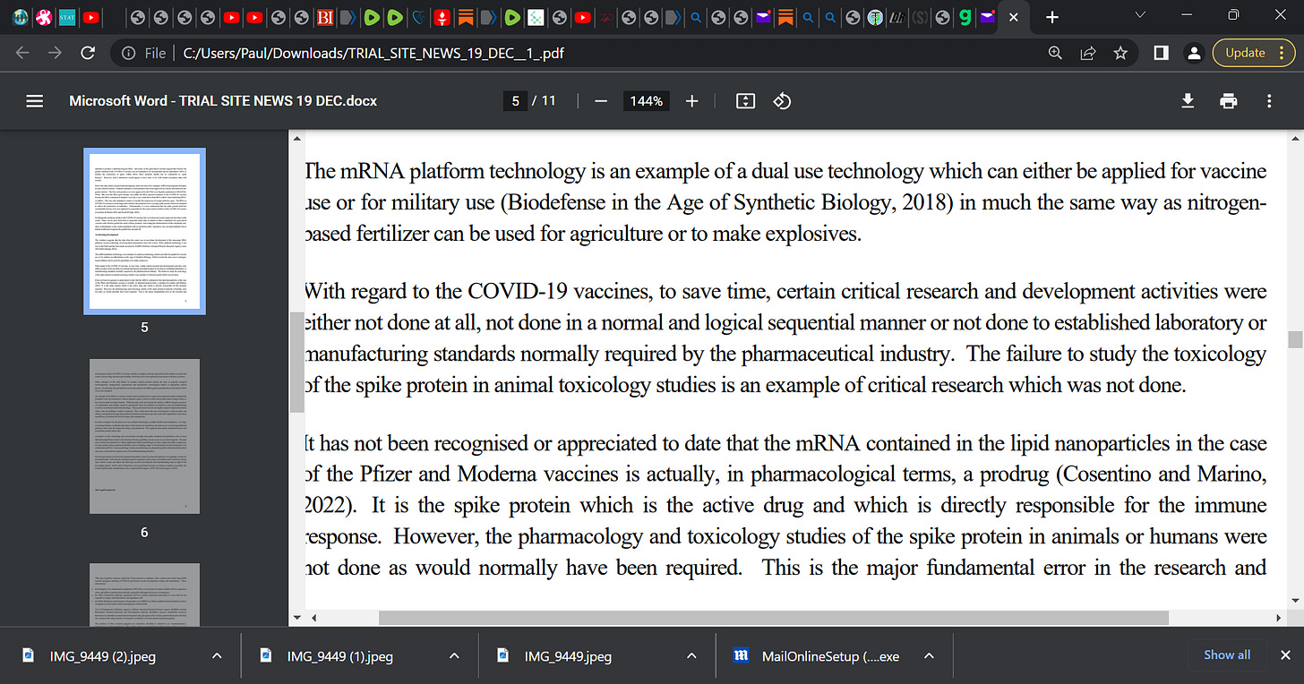Open downloaded file IMG_9449 (2).jpeg
Image resolution: width=1304 pixels, height=684 pixels.
pyautogui.click(x=103, y=656)
